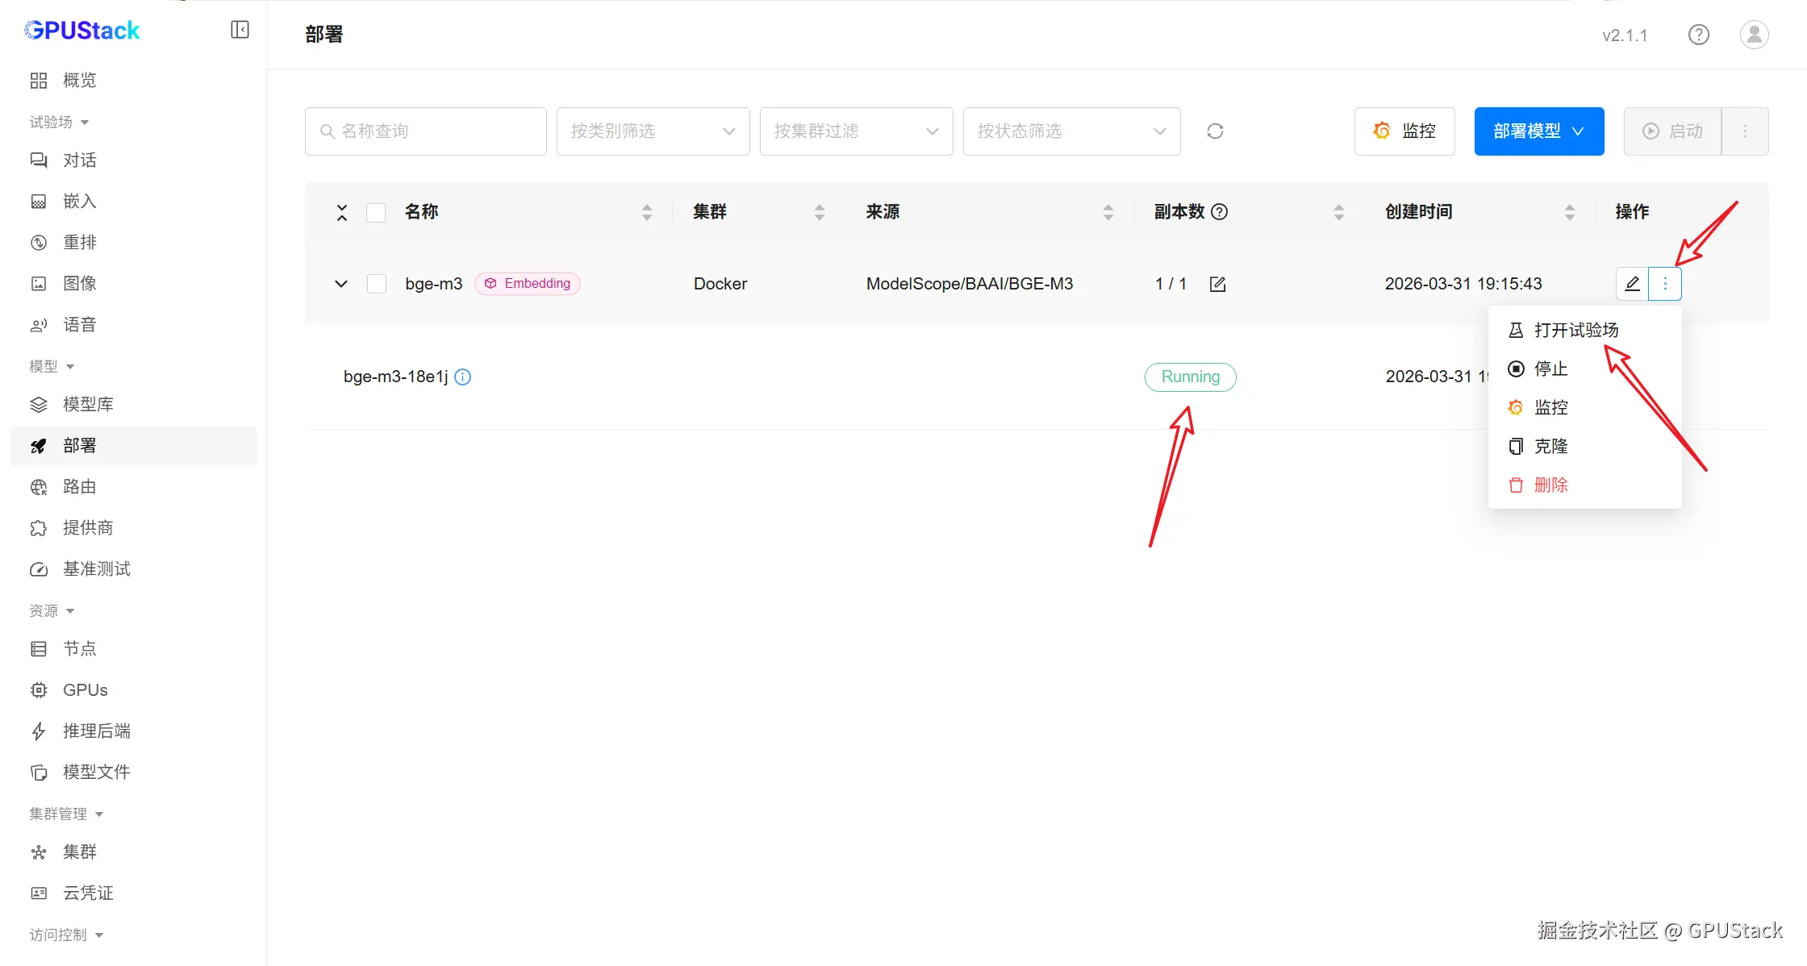
Task: Open the 按类别筛选 dropdown
Action: pyautogui.click(x=653, y=131)
